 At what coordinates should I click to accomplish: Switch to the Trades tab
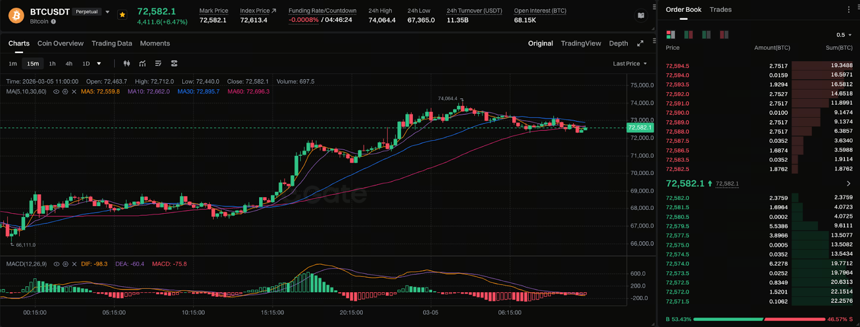click(720, 10)
